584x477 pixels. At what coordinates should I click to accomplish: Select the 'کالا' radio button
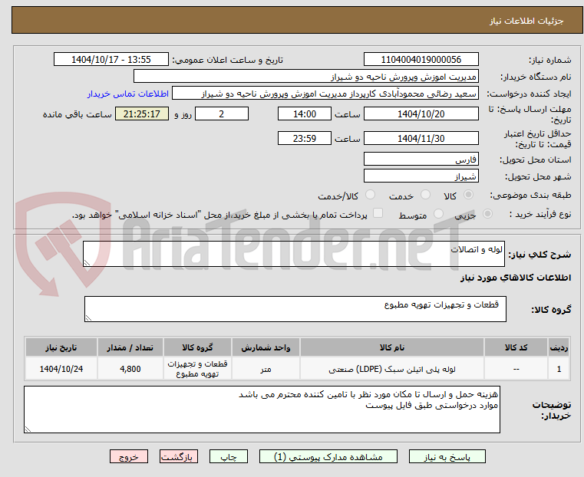point(469,195)
